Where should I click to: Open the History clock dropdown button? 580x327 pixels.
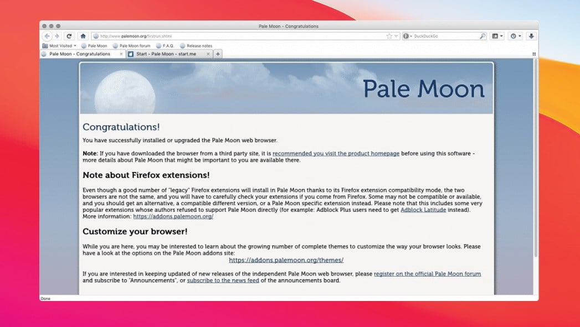516,36
